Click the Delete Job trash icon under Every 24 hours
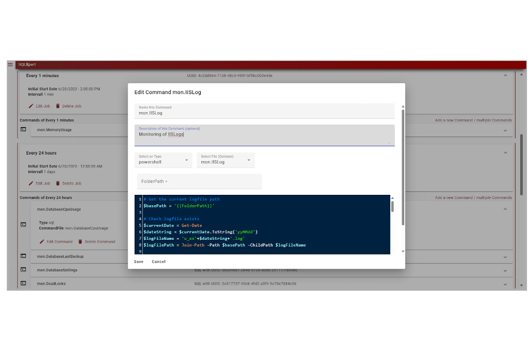 pyautogui.click(x=58, y=183)
